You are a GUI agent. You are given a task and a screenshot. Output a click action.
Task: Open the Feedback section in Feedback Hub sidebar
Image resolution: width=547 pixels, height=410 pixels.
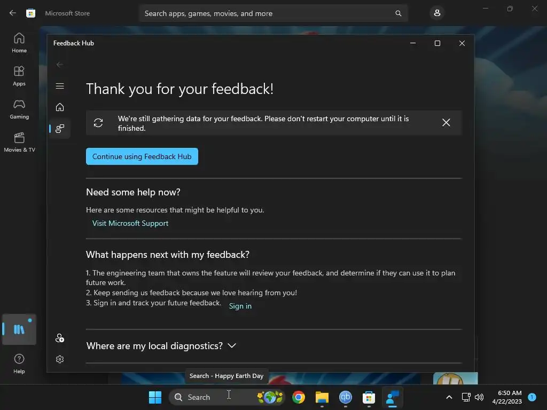60,129
